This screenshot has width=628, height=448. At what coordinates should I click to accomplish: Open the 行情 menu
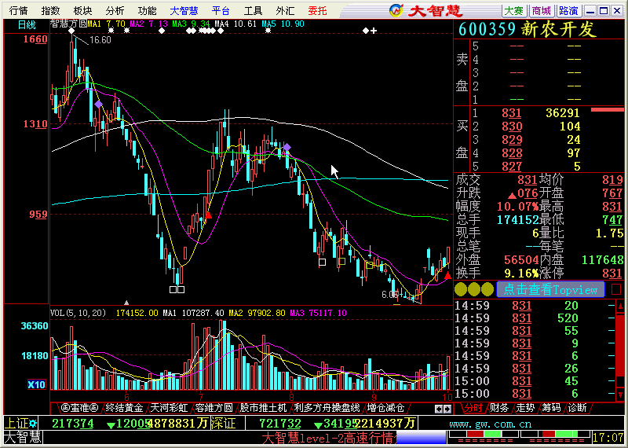click(x=18, y=11)
